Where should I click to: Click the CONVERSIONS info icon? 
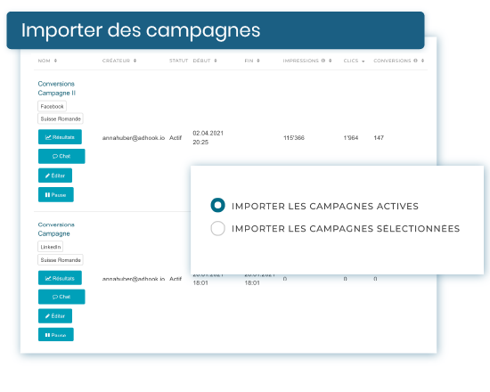[415, 61]
